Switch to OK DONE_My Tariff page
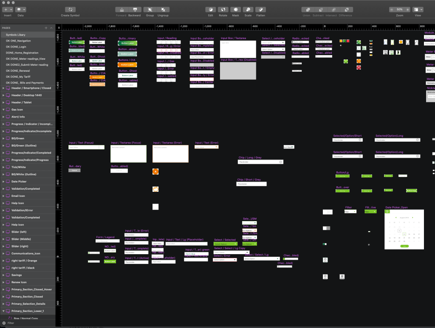Image resolution: width=435 pixels, height=328 pixels. pos(19,76)
